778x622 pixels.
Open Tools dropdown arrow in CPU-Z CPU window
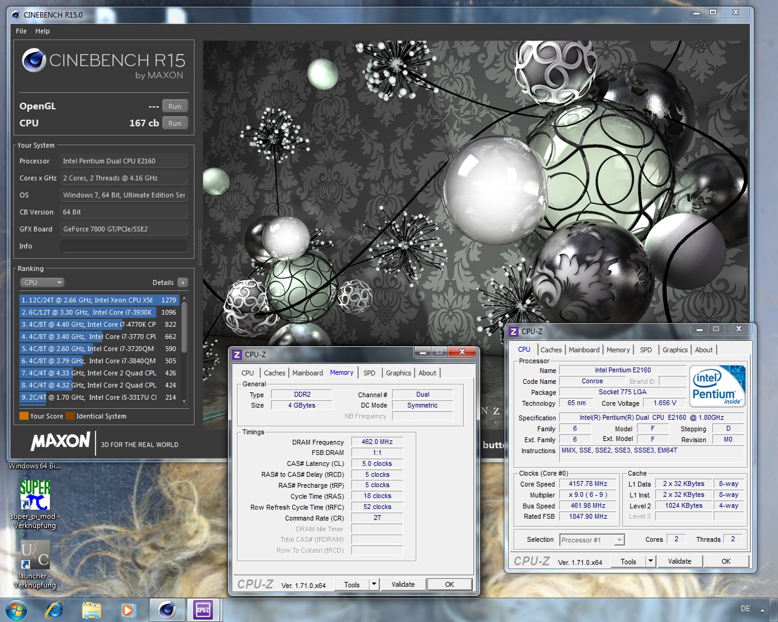(650, 561)
